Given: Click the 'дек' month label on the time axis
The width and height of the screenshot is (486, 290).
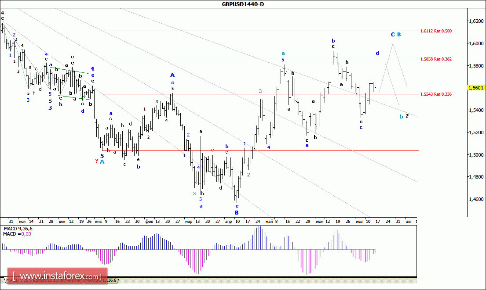Looking at the screenshot, I should click(62, 222).
